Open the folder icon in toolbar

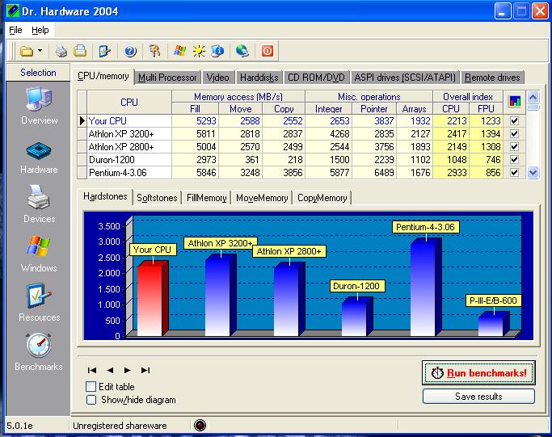coord(27,52)
